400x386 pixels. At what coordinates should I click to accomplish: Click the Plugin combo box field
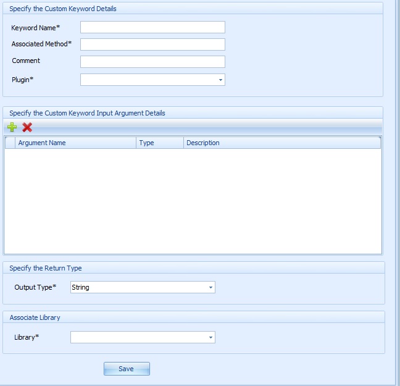coord(152,80)
